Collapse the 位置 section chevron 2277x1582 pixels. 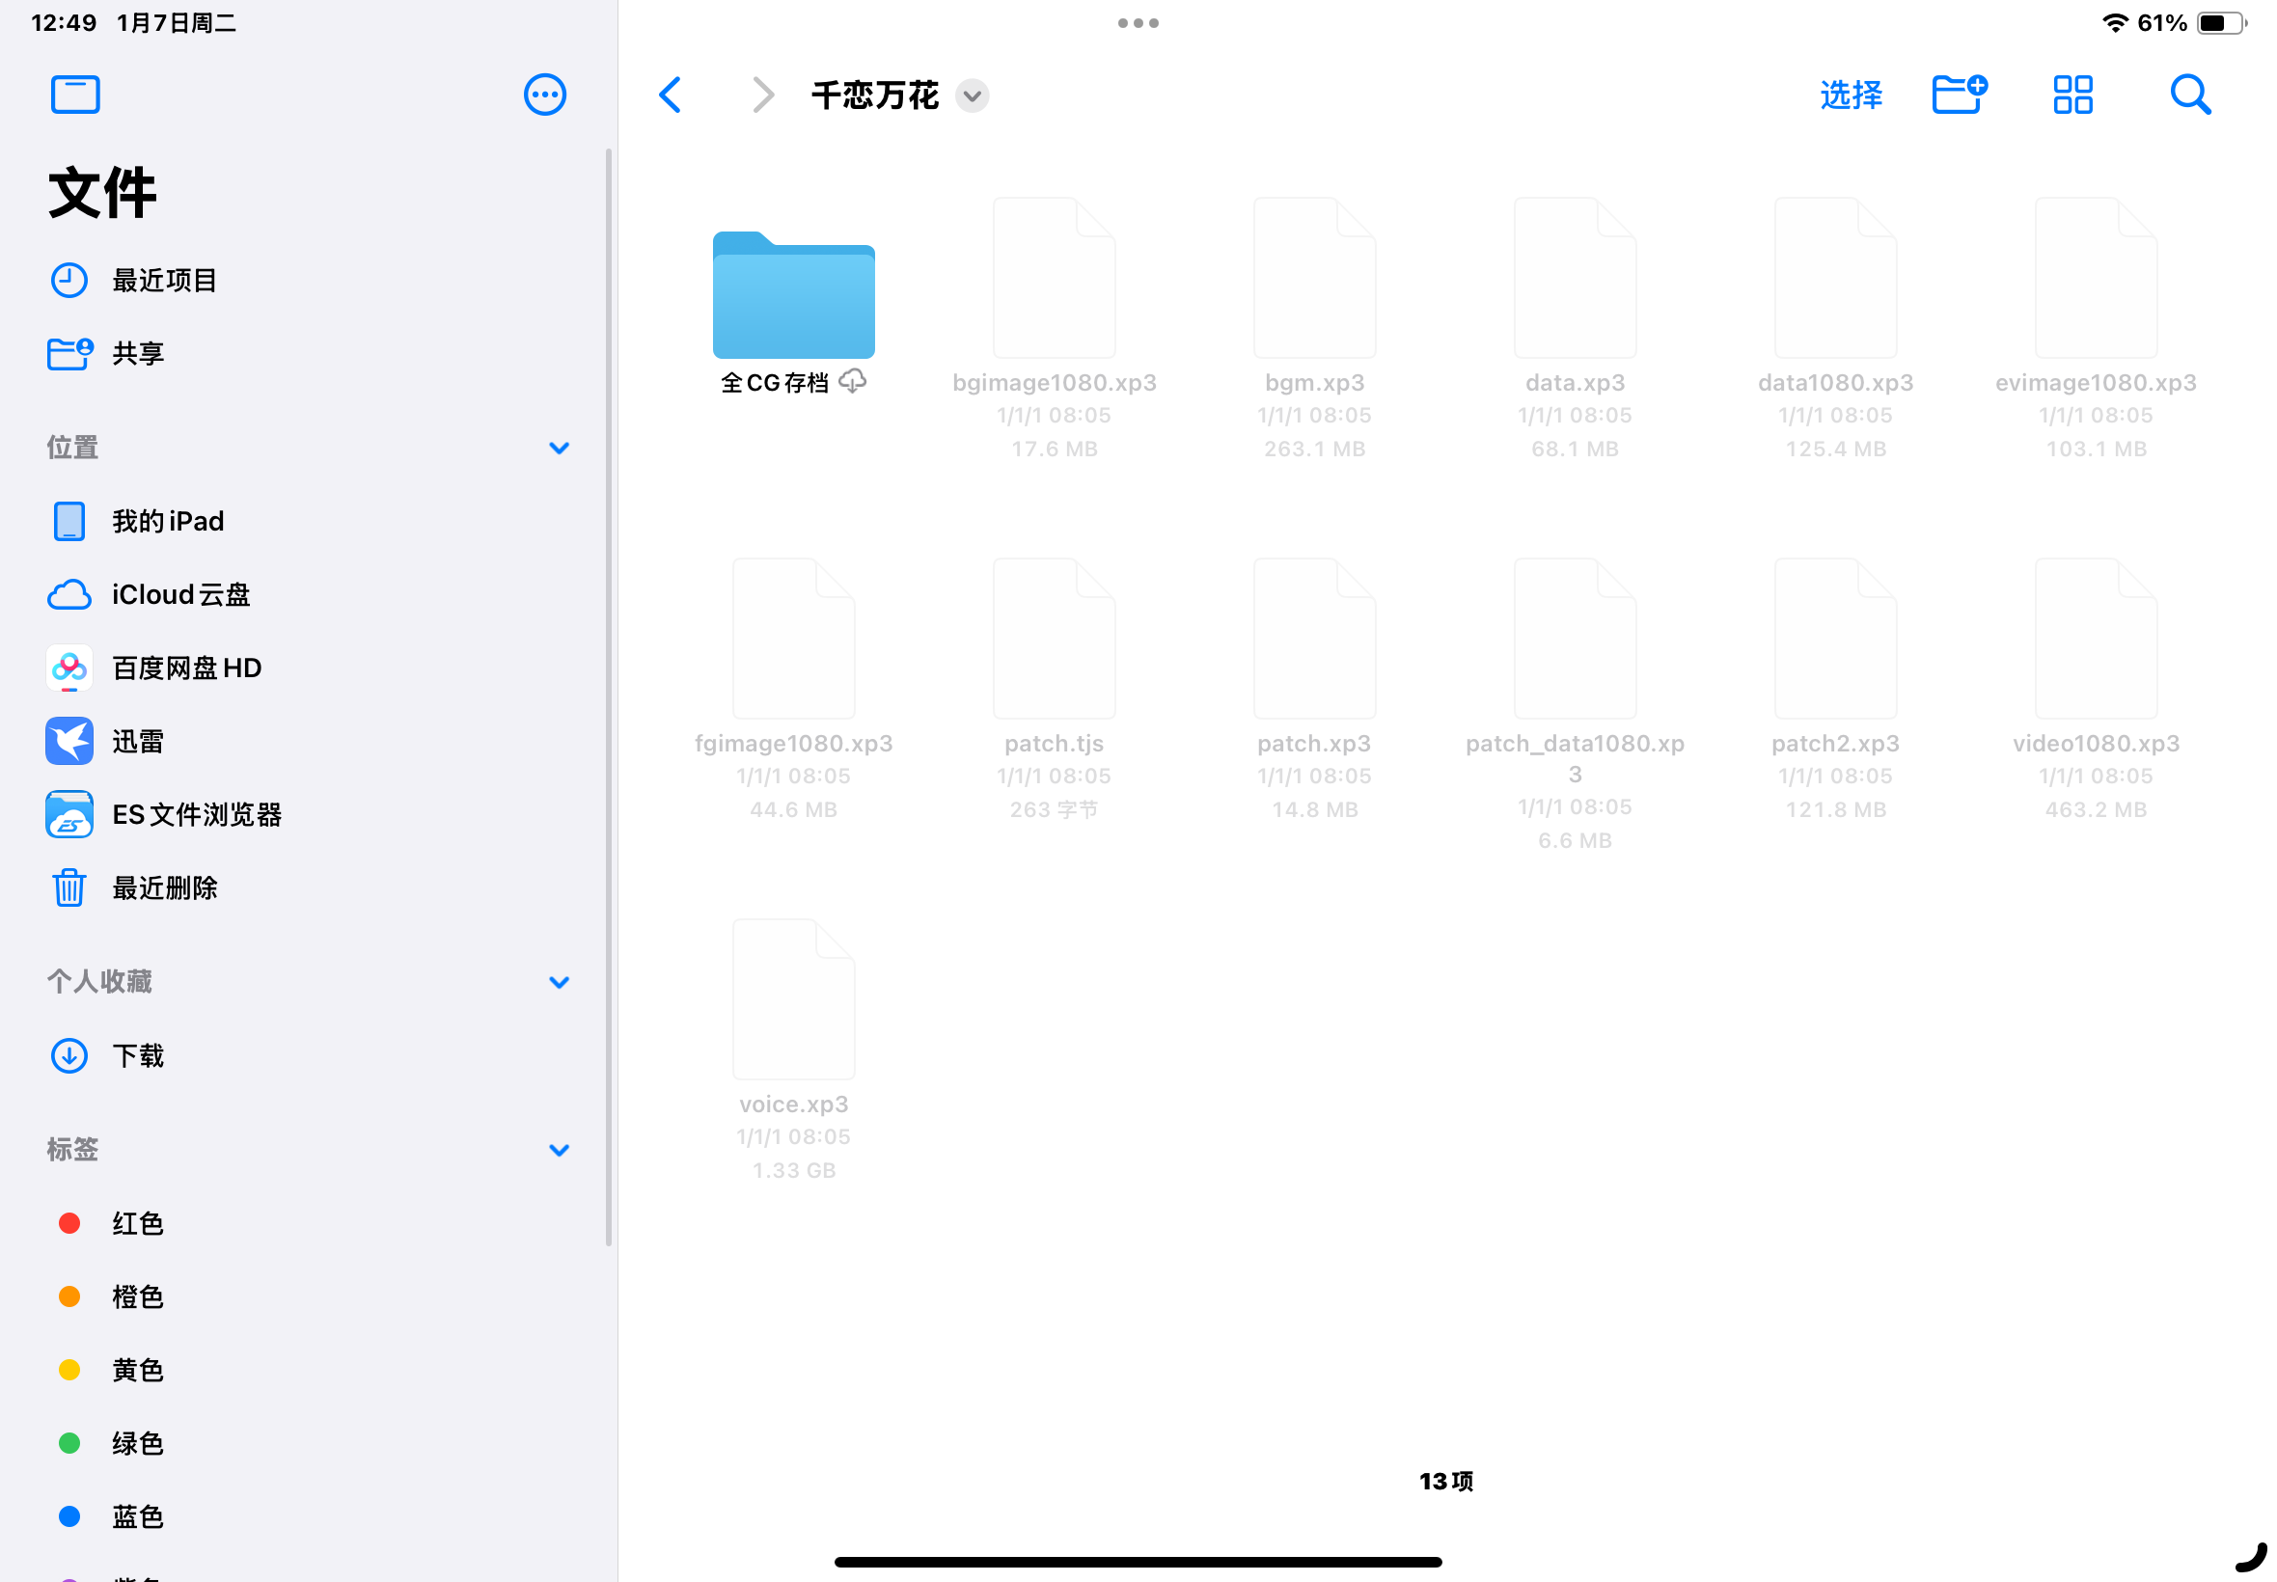point(558,448)
